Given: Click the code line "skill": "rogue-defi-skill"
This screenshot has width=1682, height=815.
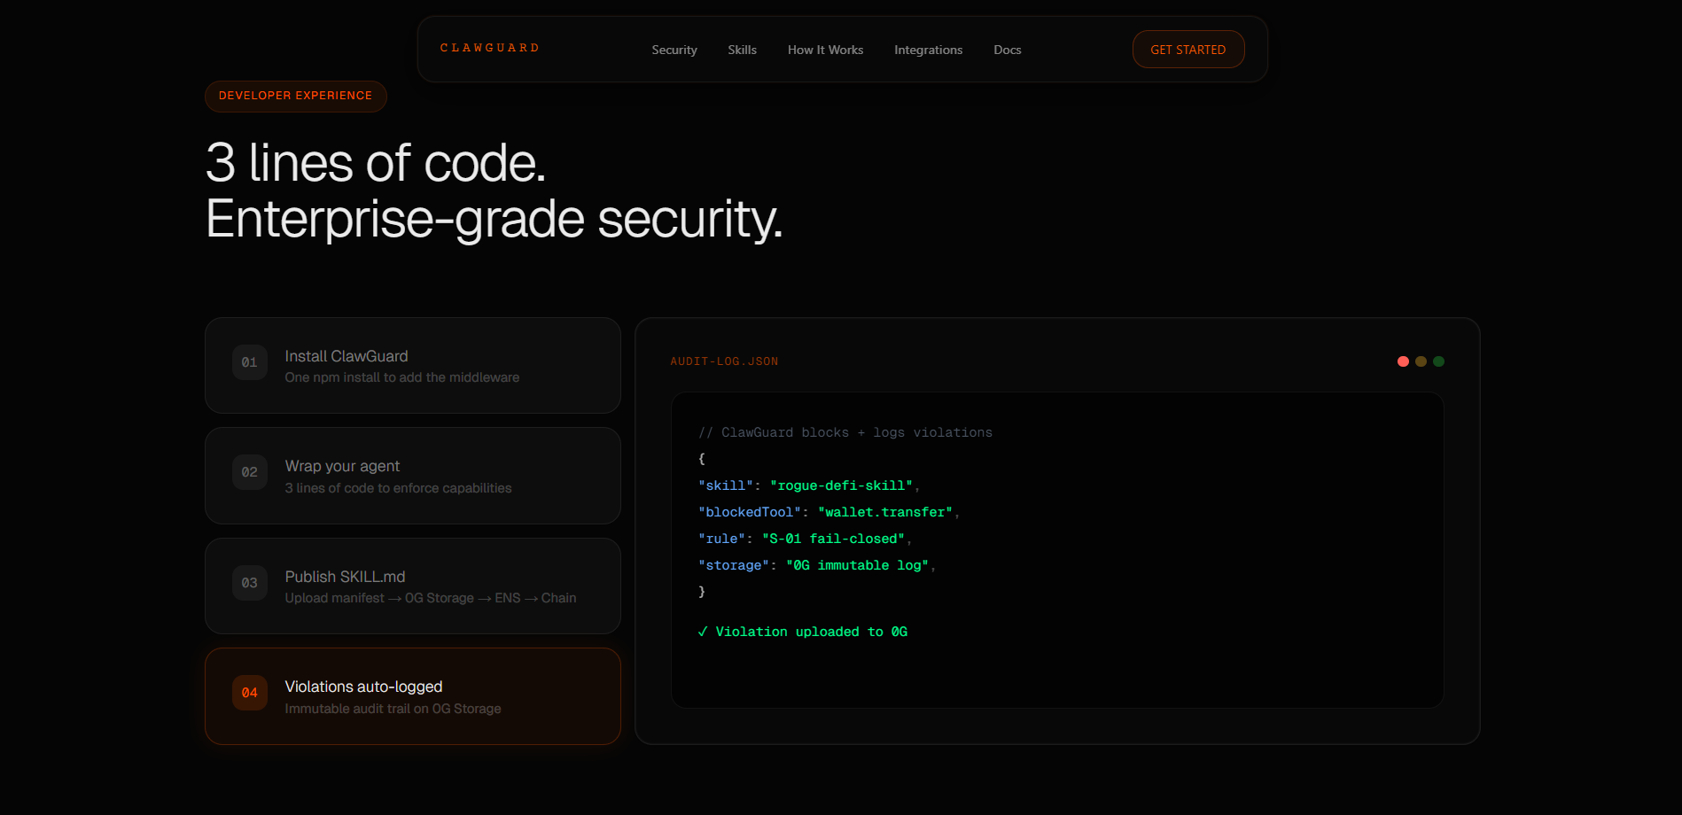Looking at the screenshot, I should [809, 485].
